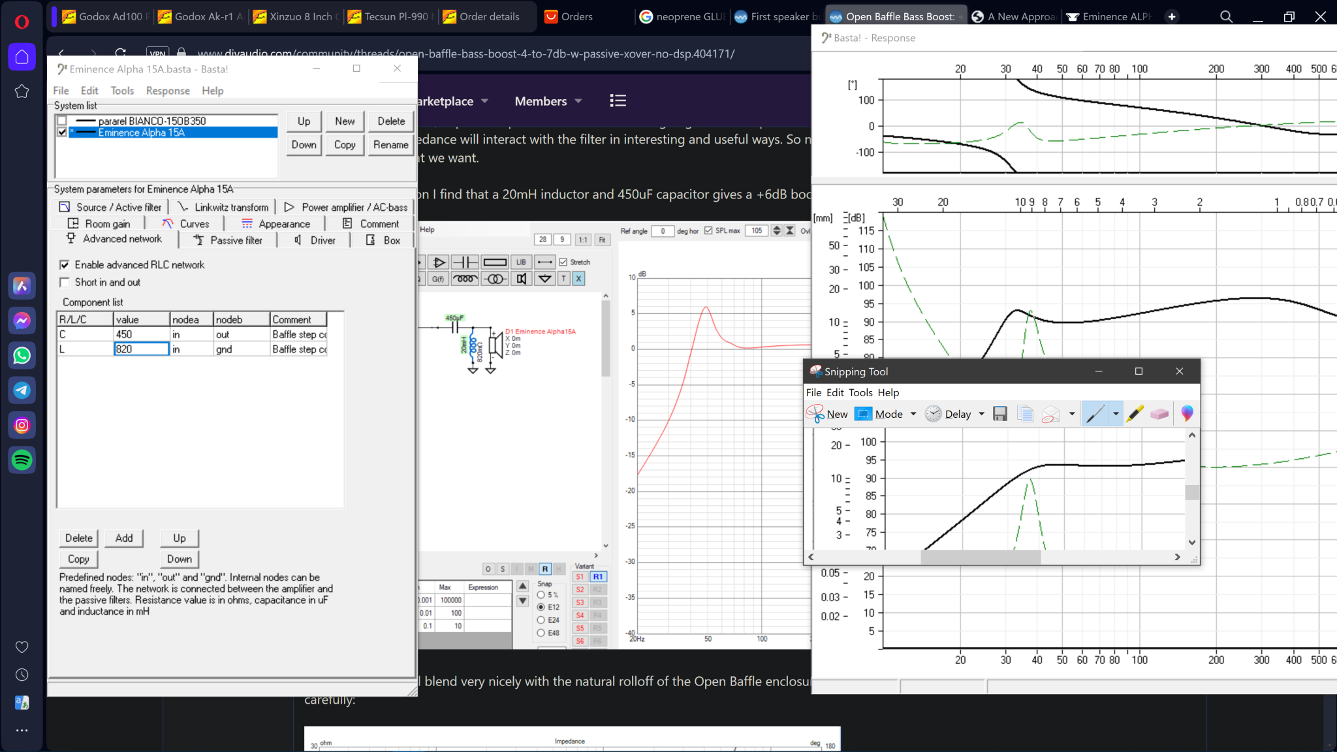Select E24 snap radio in embedded screenshot
Image resolution: width=1337 pixels, height=752 pixels.
[x=541, y=619]
